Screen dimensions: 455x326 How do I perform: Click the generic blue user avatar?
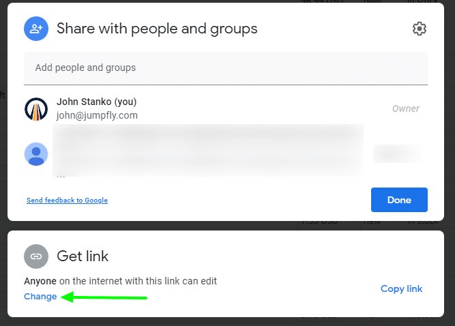coord(36,154)
